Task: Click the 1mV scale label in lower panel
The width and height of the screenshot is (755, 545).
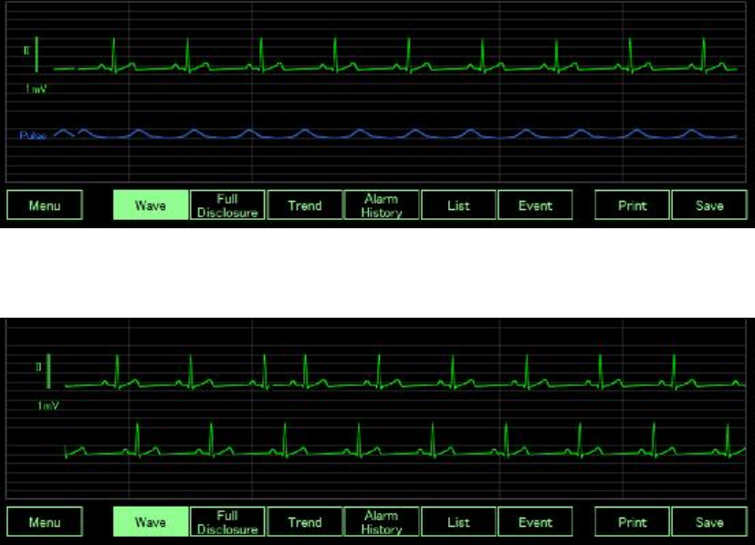Action: coord(48,405)
